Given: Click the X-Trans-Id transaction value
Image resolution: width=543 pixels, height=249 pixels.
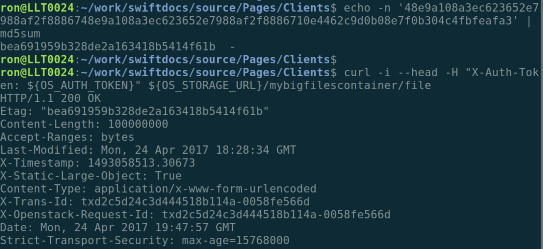Looking at the screenshot, I should [x=195, y=202].
